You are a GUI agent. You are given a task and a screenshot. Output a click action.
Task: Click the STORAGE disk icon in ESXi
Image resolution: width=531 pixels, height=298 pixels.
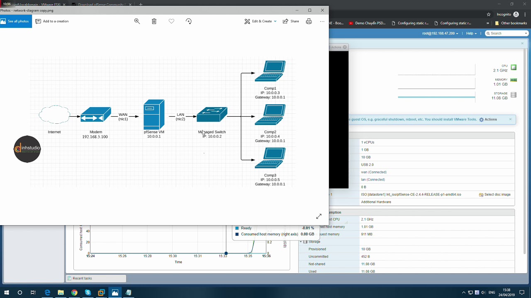(x=514, y=95)
